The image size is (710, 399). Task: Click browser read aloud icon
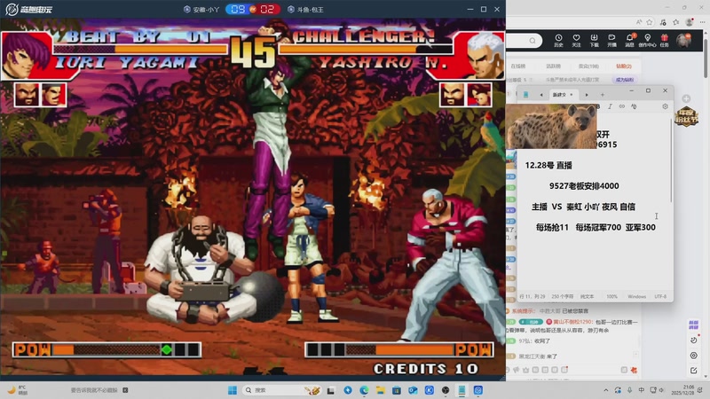[x=639, y=21]
